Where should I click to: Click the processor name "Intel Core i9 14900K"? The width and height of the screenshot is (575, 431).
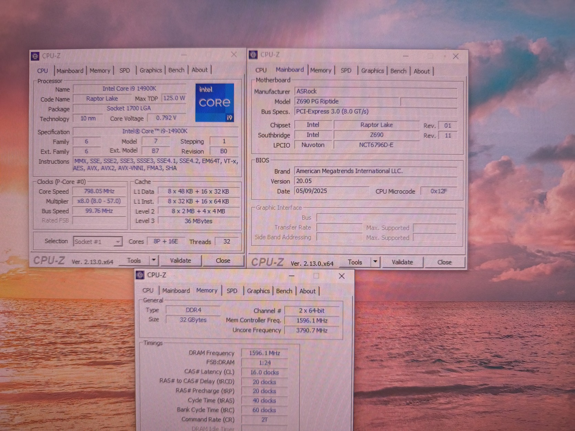(x=130, y=89)
